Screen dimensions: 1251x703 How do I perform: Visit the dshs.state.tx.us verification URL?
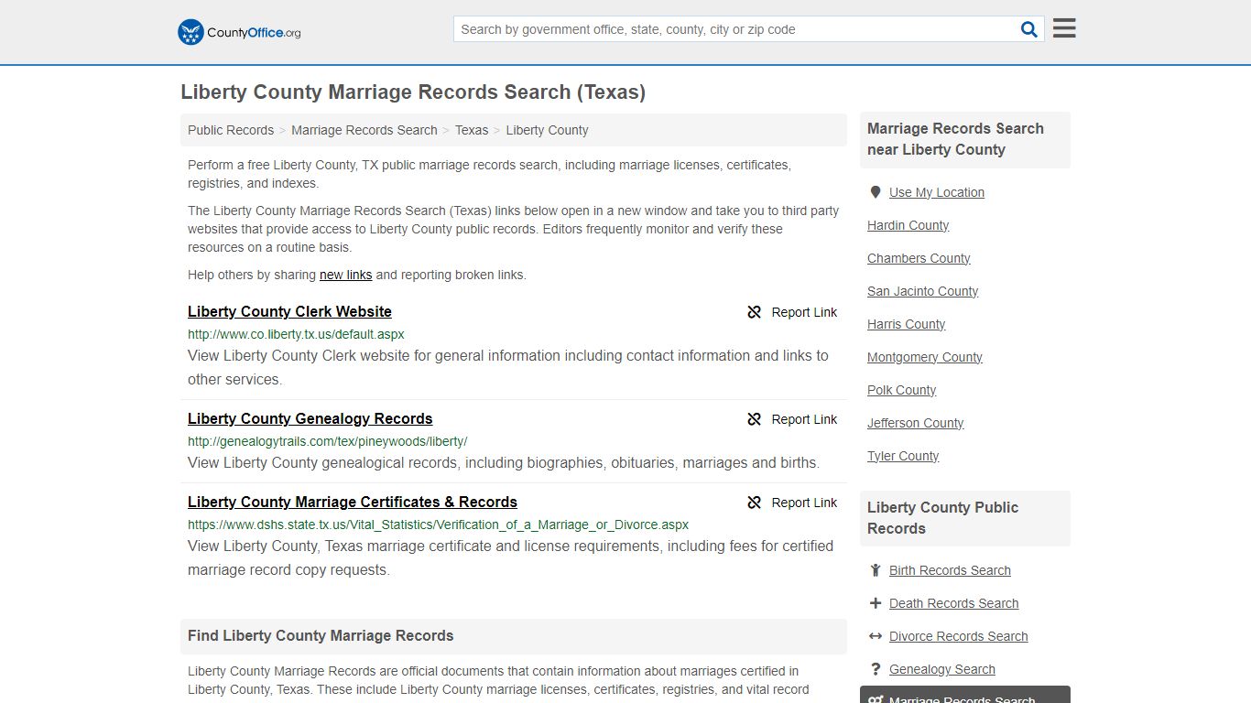point(439,525)
